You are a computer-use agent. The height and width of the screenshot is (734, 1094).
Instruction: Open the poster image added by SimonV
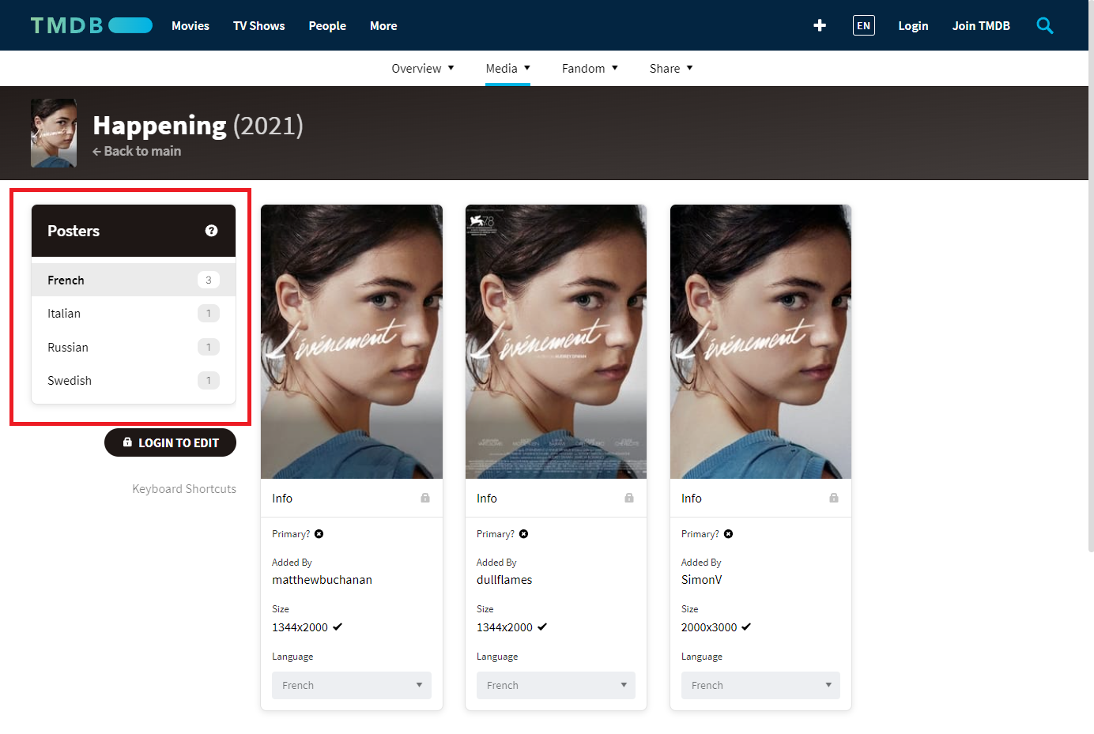760,341
